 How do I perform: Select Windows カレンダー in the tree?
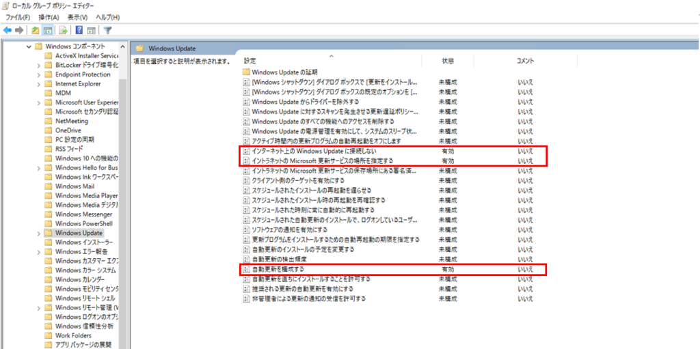click(x=81, y=280)
